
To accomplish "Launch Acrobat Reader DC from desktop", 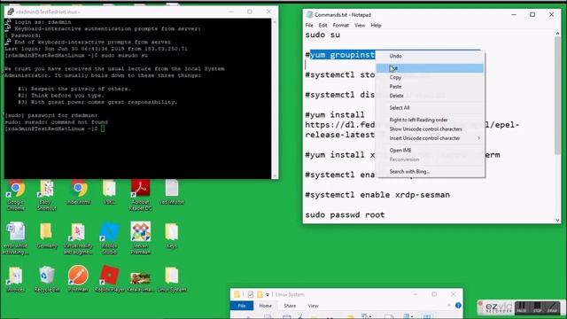I will (x=141, y=195).
